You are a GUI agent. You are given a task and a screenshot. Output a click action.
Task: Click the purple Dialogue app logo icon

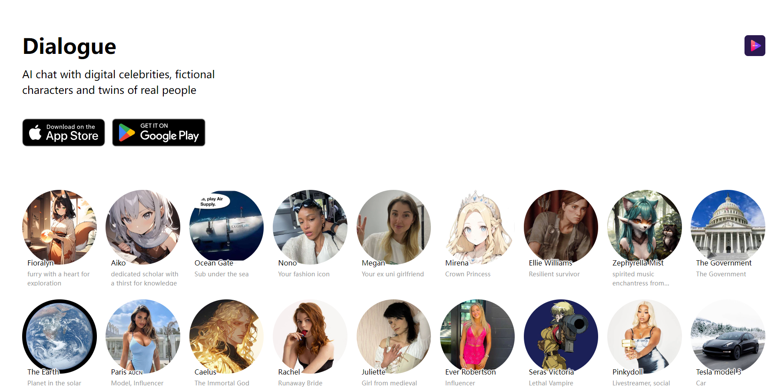pyautogui.click(x=754, y=46)
